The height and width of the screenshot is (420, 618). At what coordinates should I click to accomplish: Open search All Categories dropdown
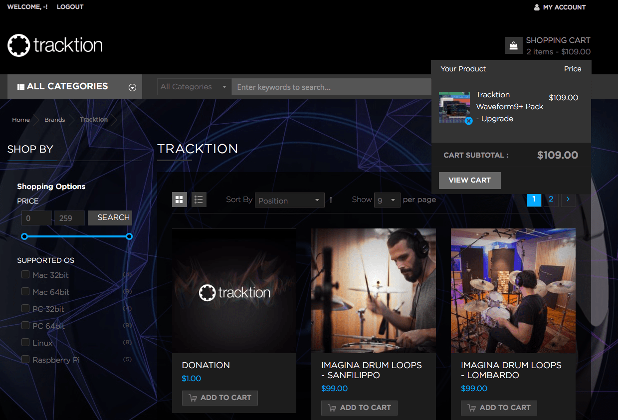pos(194,87)
